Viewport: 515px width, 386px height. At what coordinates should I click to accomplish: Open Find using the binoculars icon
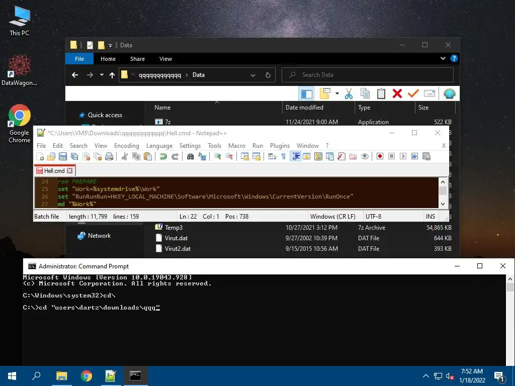[x=190, y=157]
